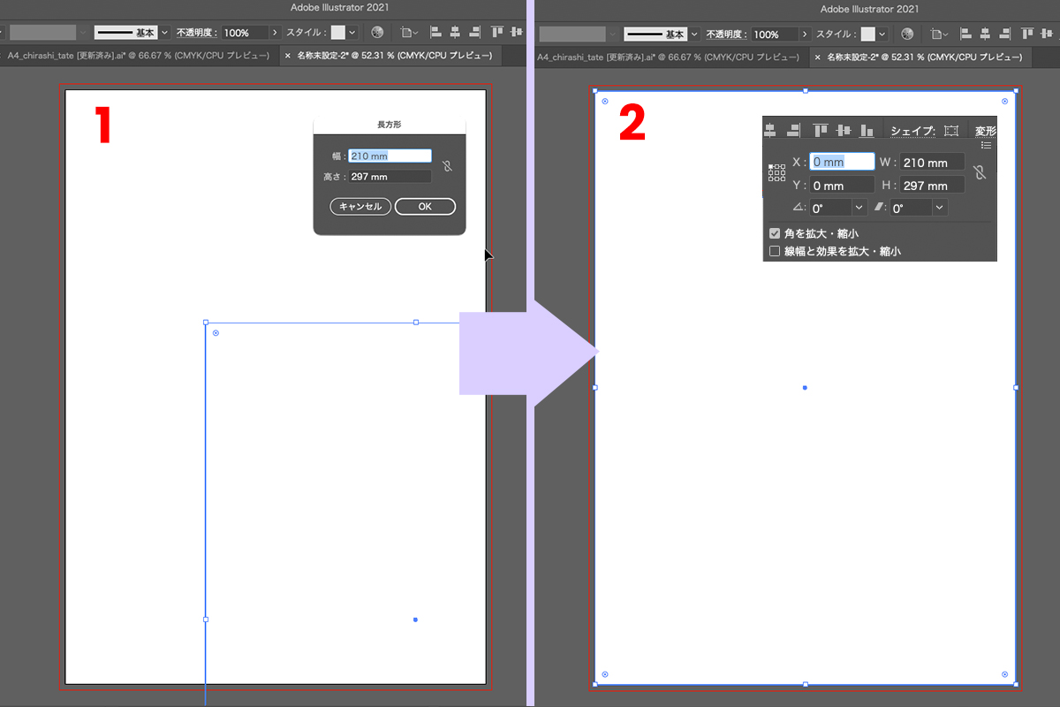The height and width of the screenshot is (707, 1060).
Task: Click Recolor Artwork wheel icon in left window
Action: [x=377, y=33]
